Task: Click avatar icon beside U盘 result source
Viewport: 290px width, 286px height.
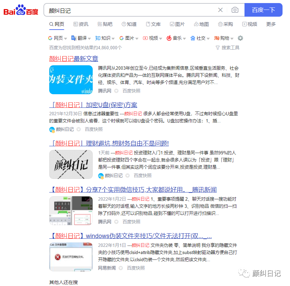Action: click(52, 130)
